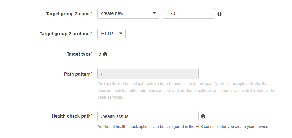Click info icon beside Health check path field
Screen dimensions: 292x138
pyautogui.click(x=203, y=116)
